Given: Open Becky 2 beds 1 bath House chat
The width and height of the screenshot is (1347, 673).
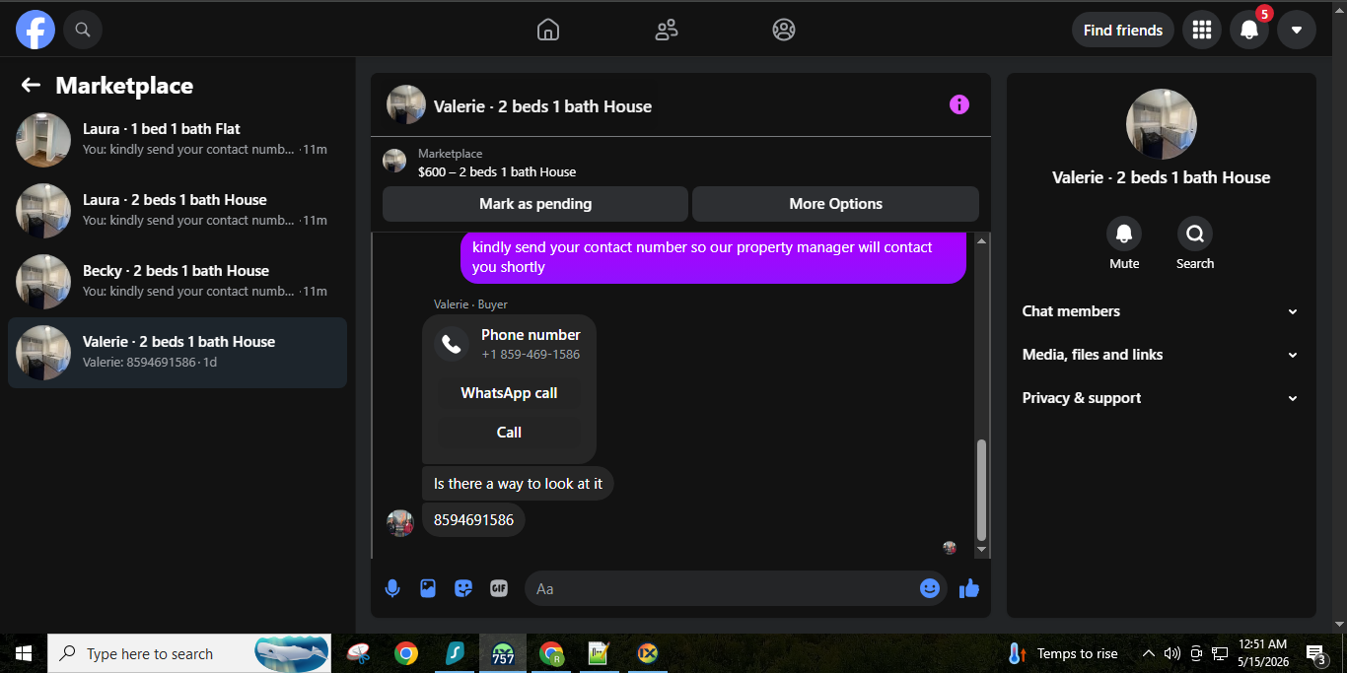Looking at the screenshot, I should (x=177, y=282).
